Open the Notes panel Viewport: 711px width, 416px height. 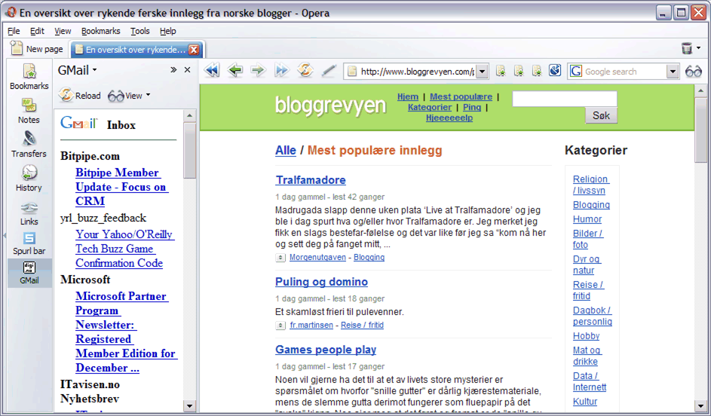(x=29, y=111)
